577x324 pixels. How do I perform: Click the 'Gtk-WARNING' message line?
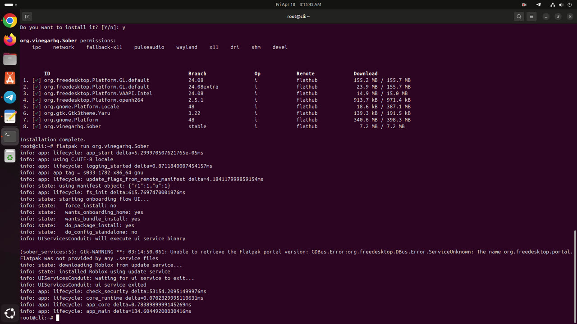pyautogui.click(x=296, y=252)
